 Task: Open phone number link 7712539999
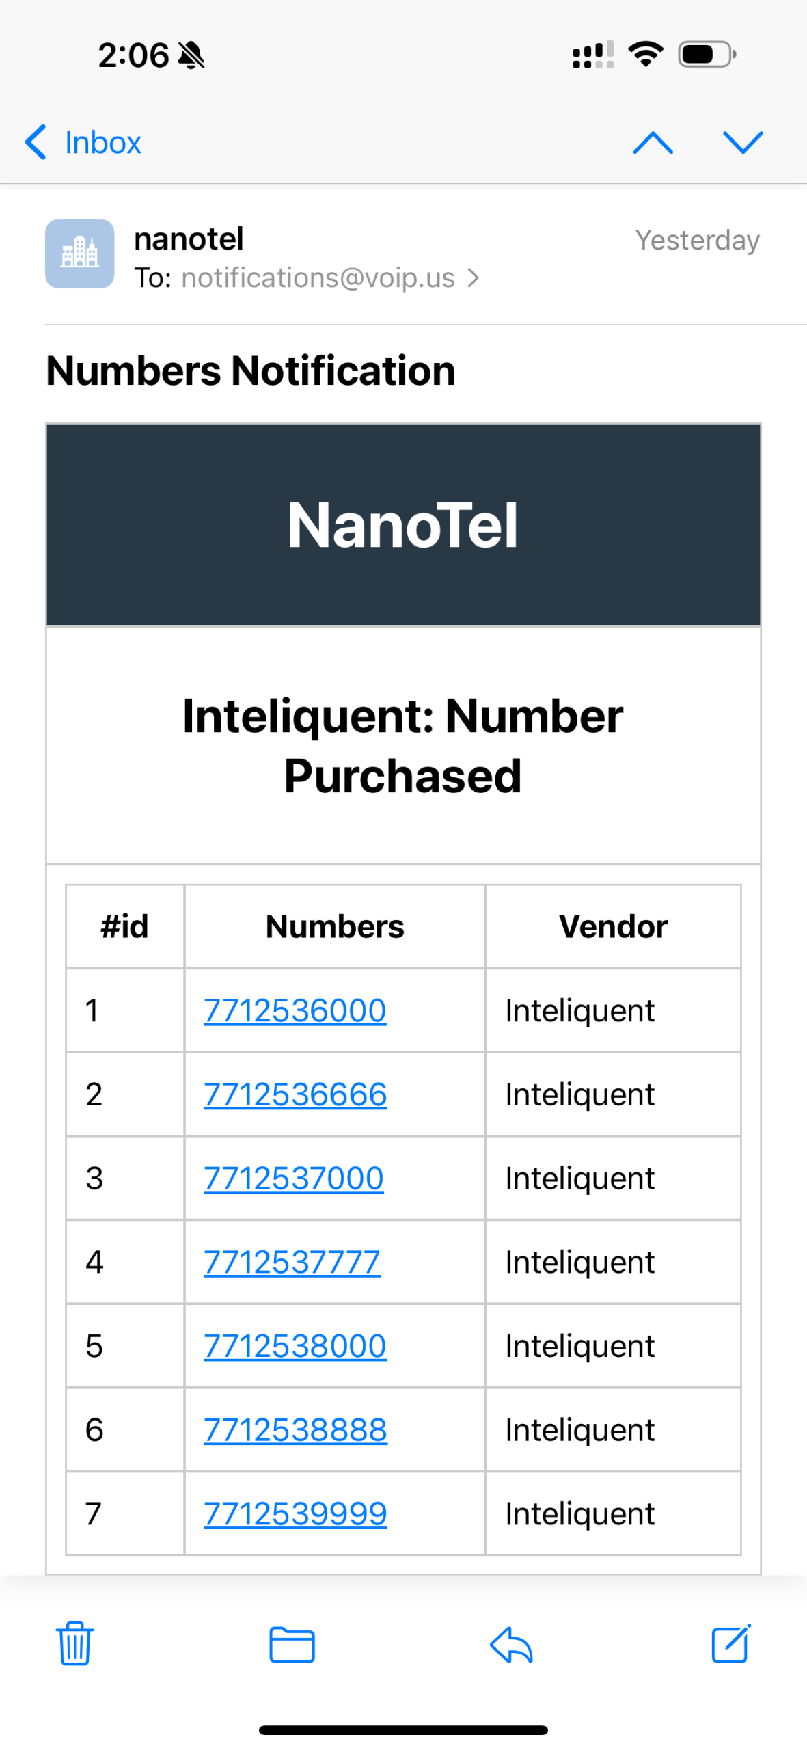coord(295,1513)
